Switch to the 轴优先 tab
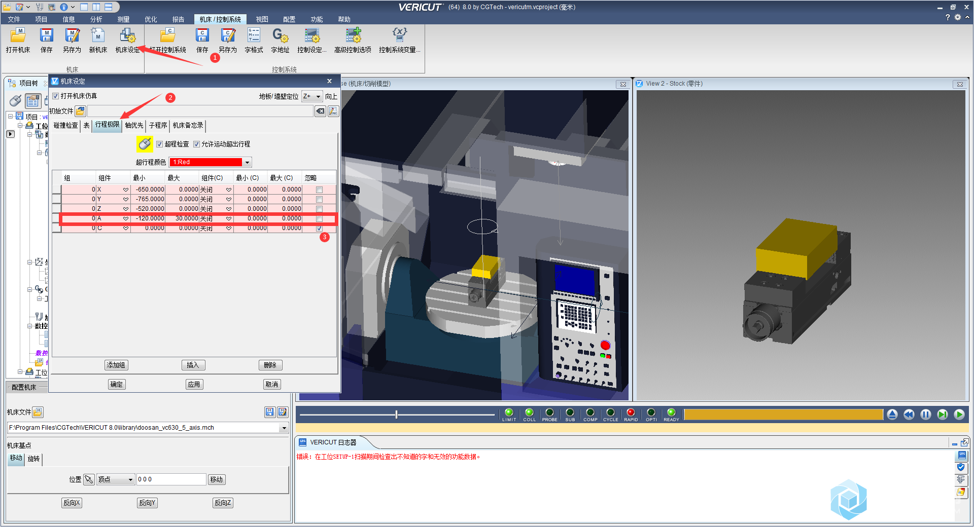 134,125
